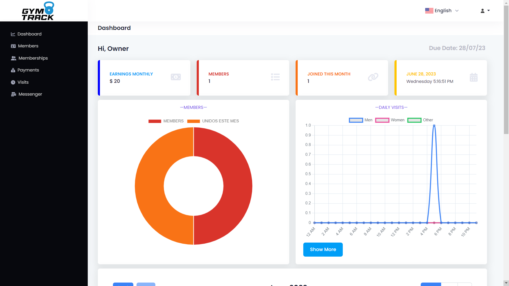Click the page vertical scrollbar down arrow
The image size is (509, 286).
506,283
